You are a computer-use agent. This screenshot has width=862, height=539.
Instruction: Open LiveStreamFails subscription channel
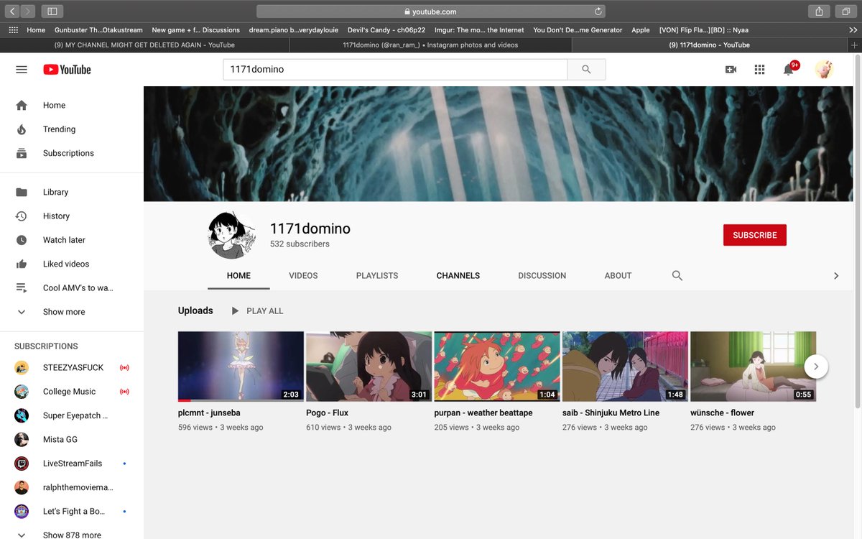(x=72, y=464)
